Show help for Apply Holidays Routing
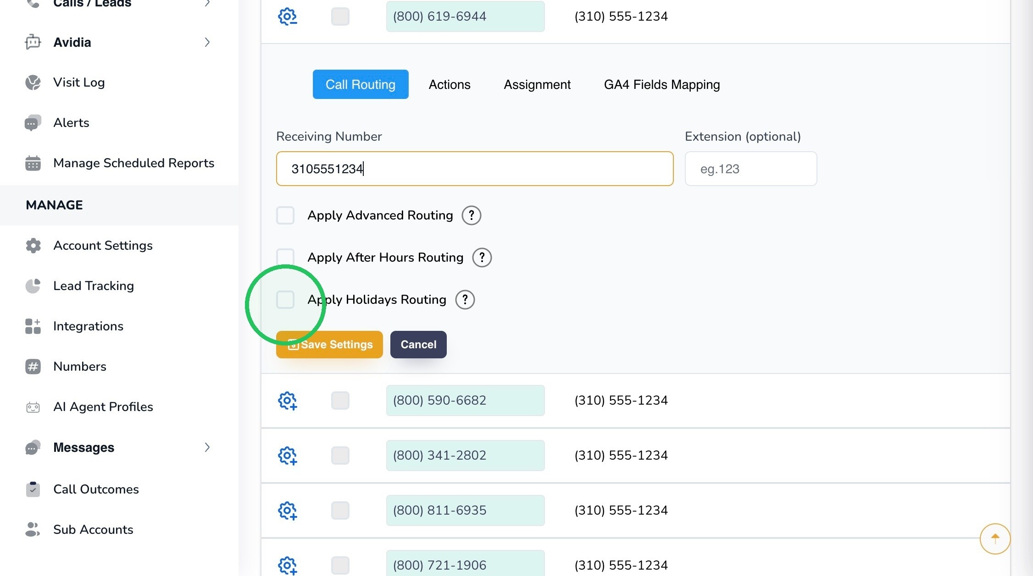 [465, 300]
